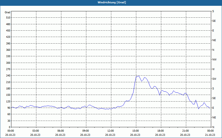
Task: Click the 420 y-axis label
Action: point(8,37)
